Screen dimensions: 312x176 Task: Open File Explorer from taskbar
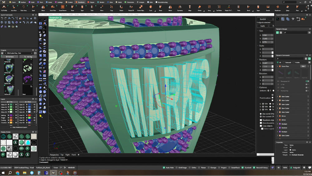click(x=24, y=173)
